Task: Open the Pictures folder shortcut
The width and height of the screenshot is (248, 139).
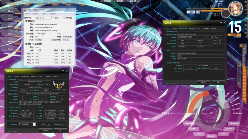Action: coord(229,129)
